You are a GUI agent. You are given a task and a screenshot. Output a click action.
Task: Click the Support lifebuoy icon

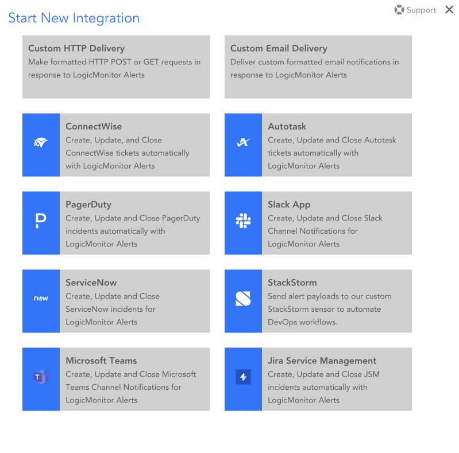(399, 10)
